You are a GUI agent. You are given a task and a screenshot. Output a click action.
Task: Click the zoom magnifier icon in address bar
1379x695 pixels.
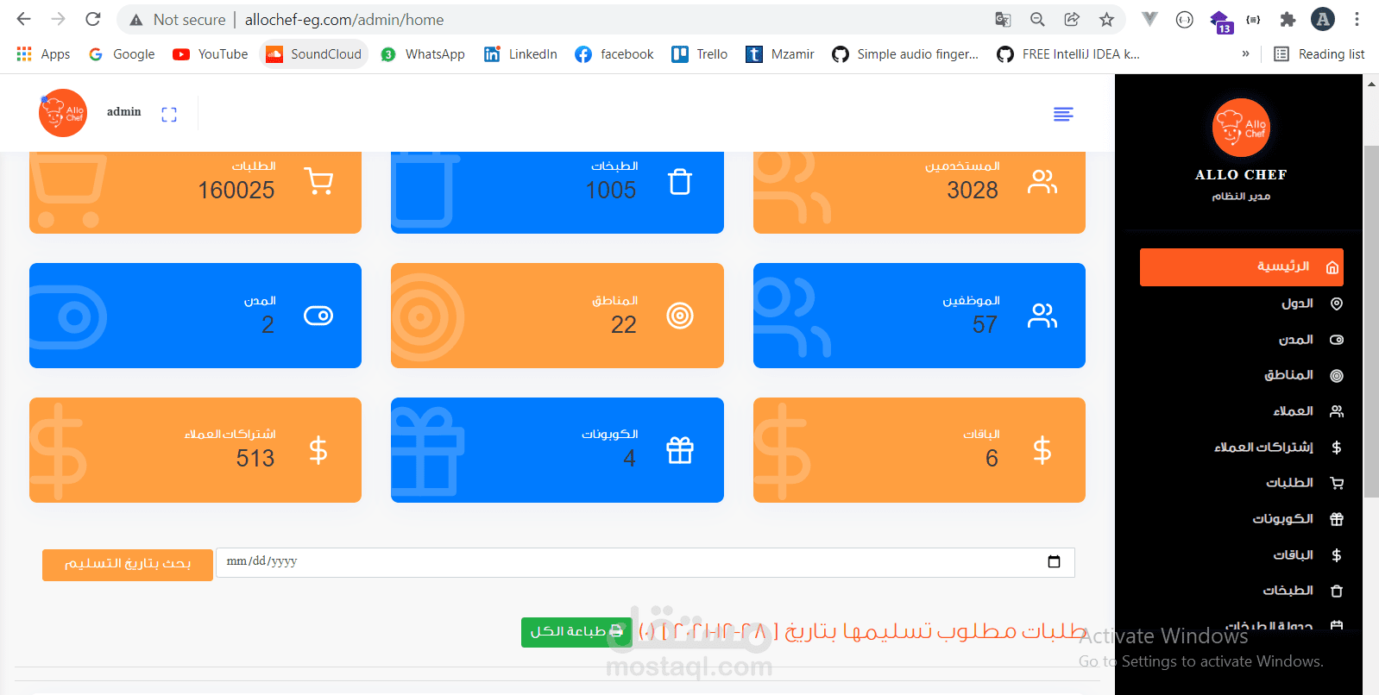tap(1037, 19)
